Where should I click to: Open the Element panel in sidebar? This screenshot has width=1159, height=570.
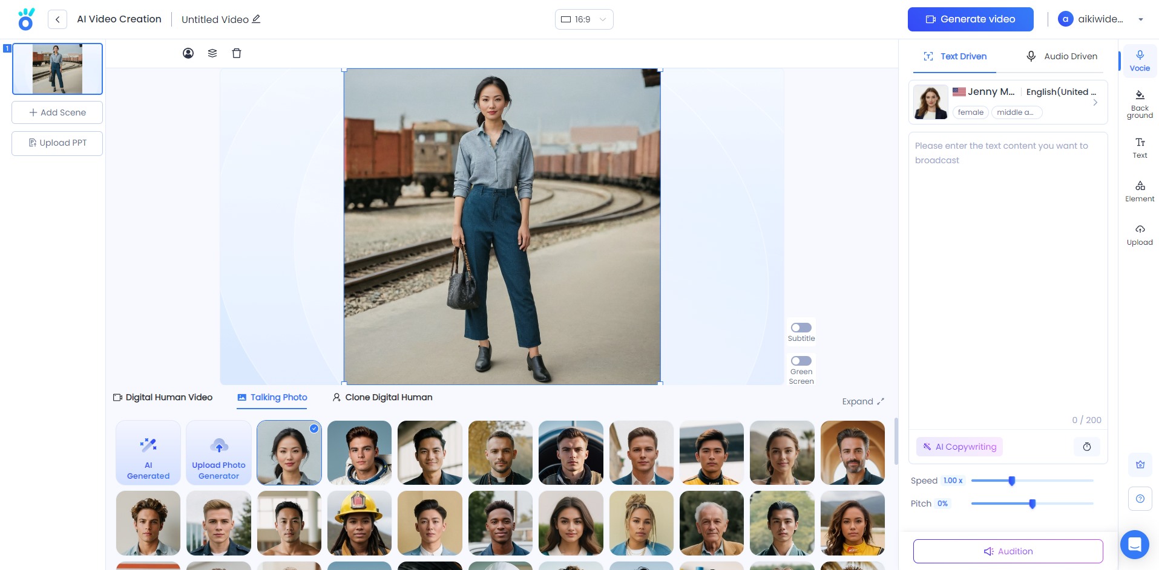[x=1140, y=191]
